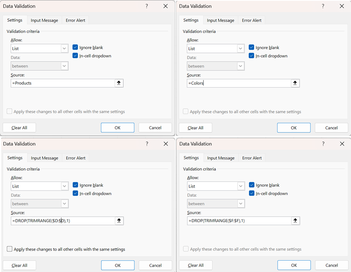Image resolution: width=351 pixels, height=272 pixels.
Task: Uncheck Ignore blank in the =Products dialog
Action: point(75,47)
